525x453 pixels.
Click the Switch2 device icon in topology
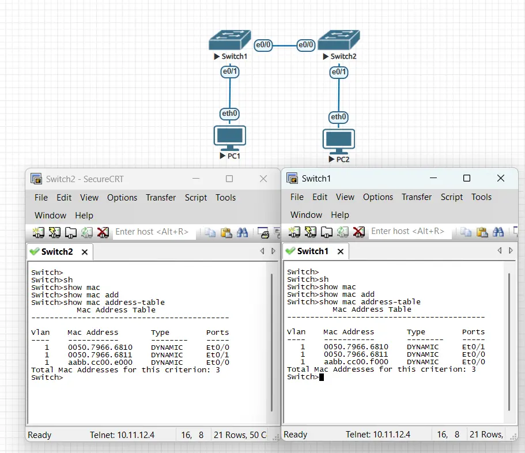(338, 40)
